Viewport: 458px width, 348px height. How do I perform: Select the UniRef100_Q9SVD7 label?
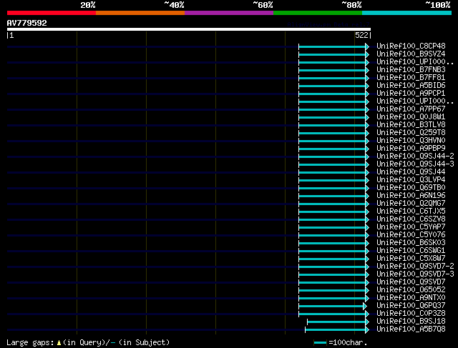pos(411,282)
